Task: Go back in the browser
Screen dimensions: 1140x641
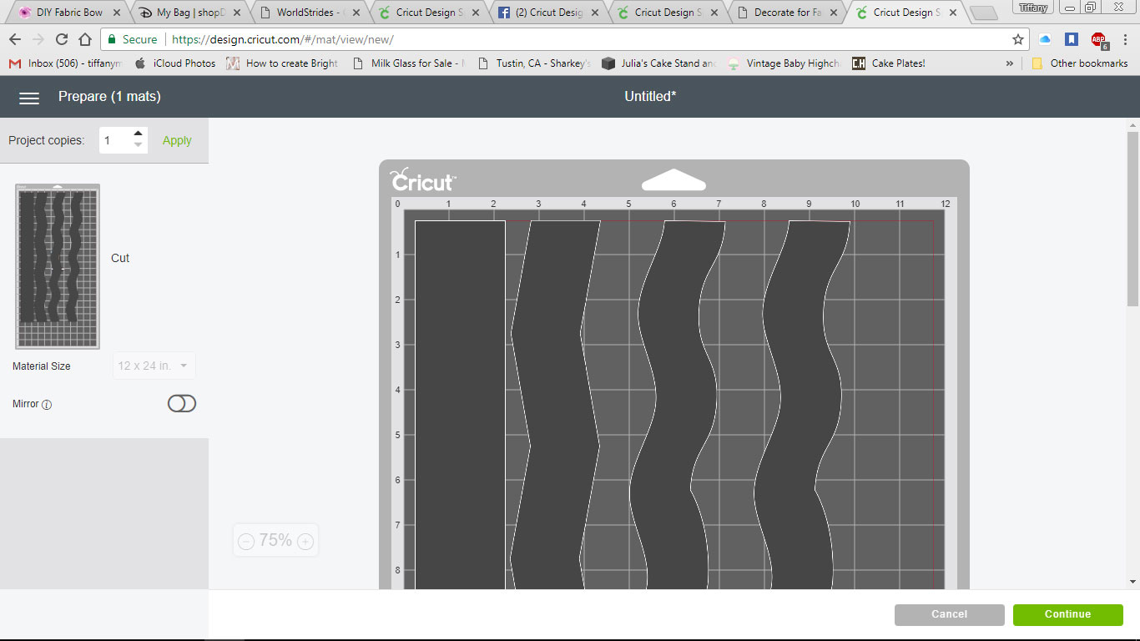Action: click(x=15, y=39)
